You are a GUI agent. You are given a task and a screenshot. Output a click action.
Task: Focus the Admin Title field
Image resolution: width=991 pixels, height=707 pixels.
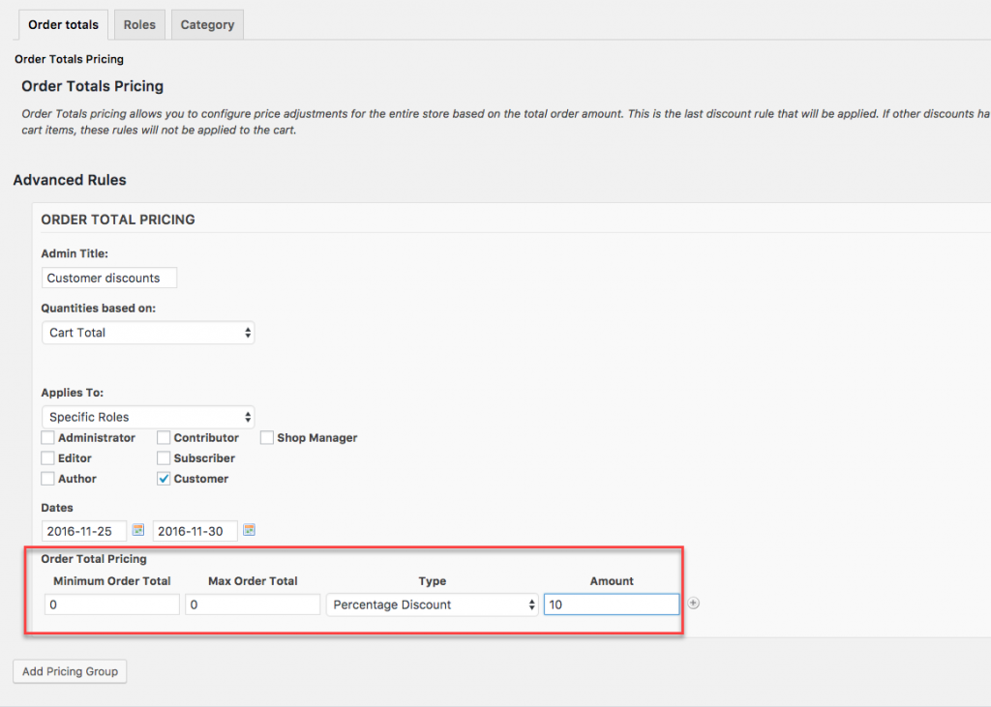109,278
